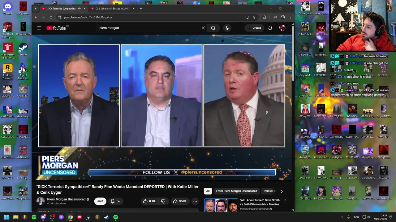Image resolution: width=396 pixels, height=222 pixels.
Task: Open a new Chrome tab
Action: pos(141,9)
